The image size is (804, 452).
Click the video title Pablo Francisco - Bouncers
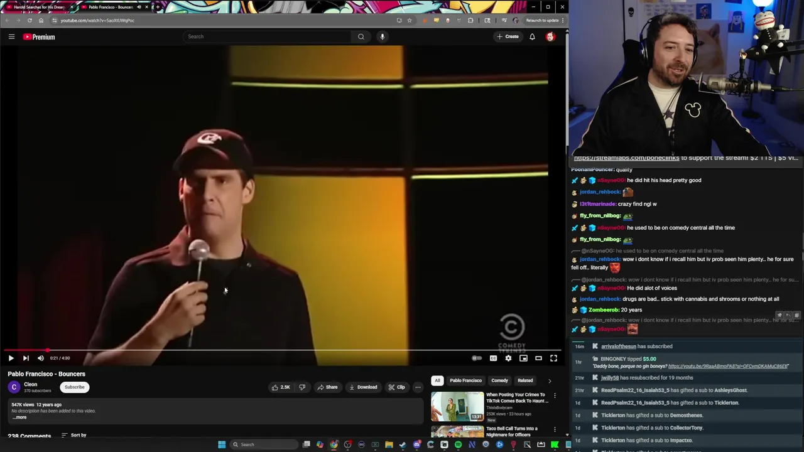coord(46,374)
